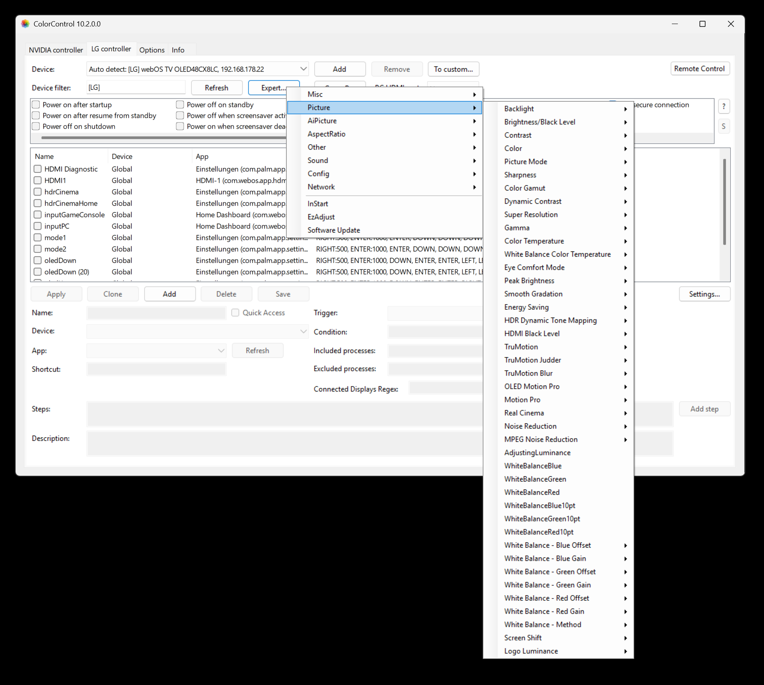The image size is (764, 685).
Task: Select the TruMotion Judder item
Action: (x=558, y=360)
